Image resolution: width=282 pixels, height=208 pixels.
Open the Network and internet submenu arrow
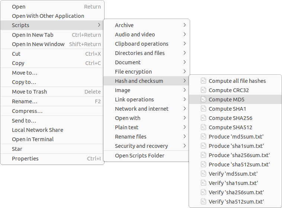point(185,108)
